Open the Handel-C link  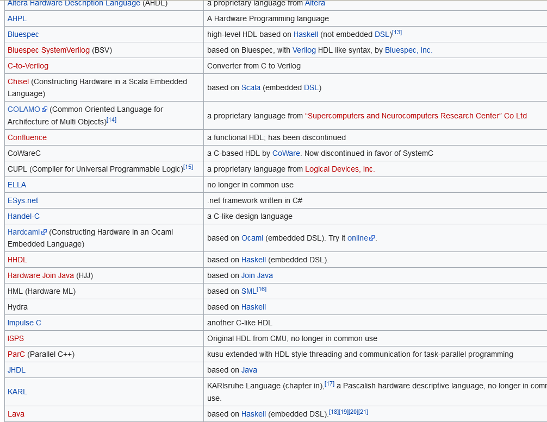(23, 216)
